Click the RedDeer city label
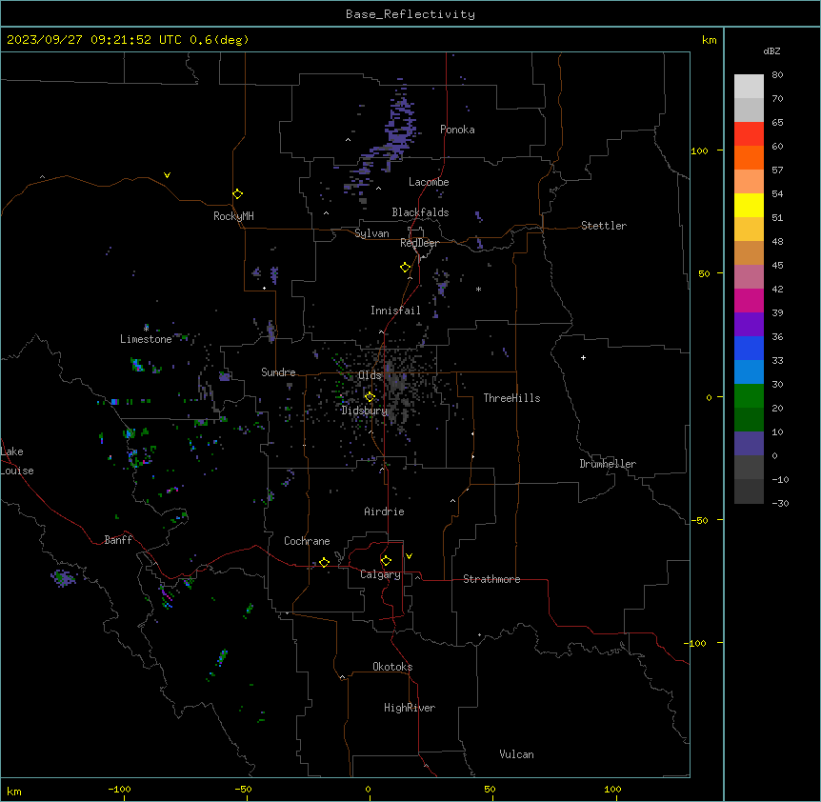This screenshot has width=821, height=802. 419,243
